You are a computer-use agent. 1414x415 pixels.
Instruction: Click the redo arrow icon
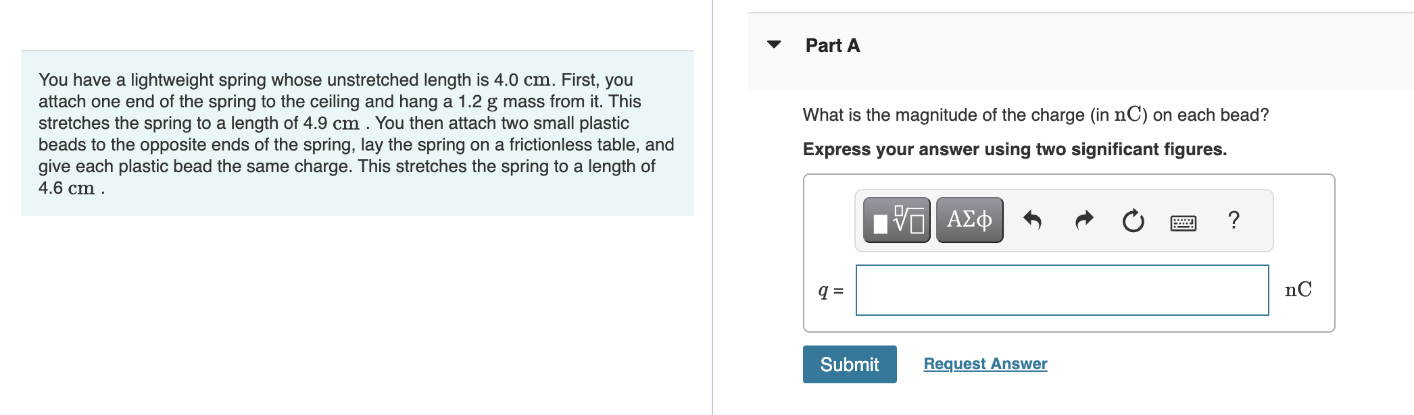tap(1083, 220)
